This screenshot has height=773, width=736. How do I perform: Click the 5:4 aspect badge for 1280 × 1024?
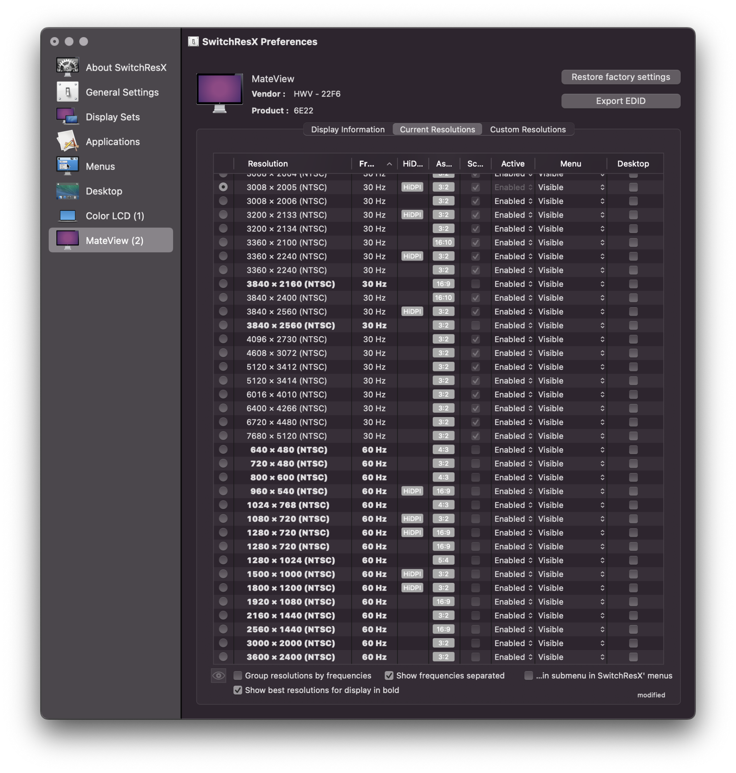[x=443, y=560]
